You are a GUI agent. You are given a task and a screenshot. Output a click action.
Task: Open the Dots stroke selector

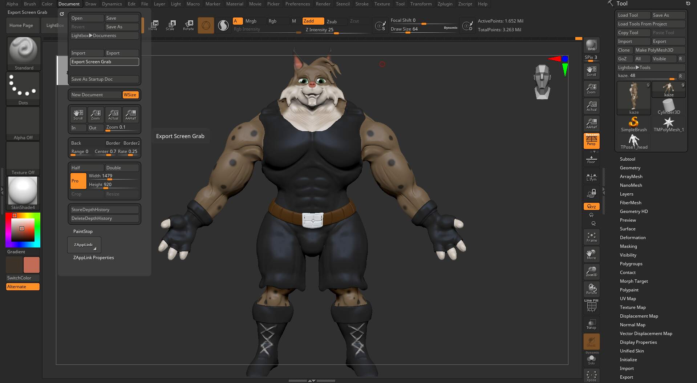tap(23, 89)
